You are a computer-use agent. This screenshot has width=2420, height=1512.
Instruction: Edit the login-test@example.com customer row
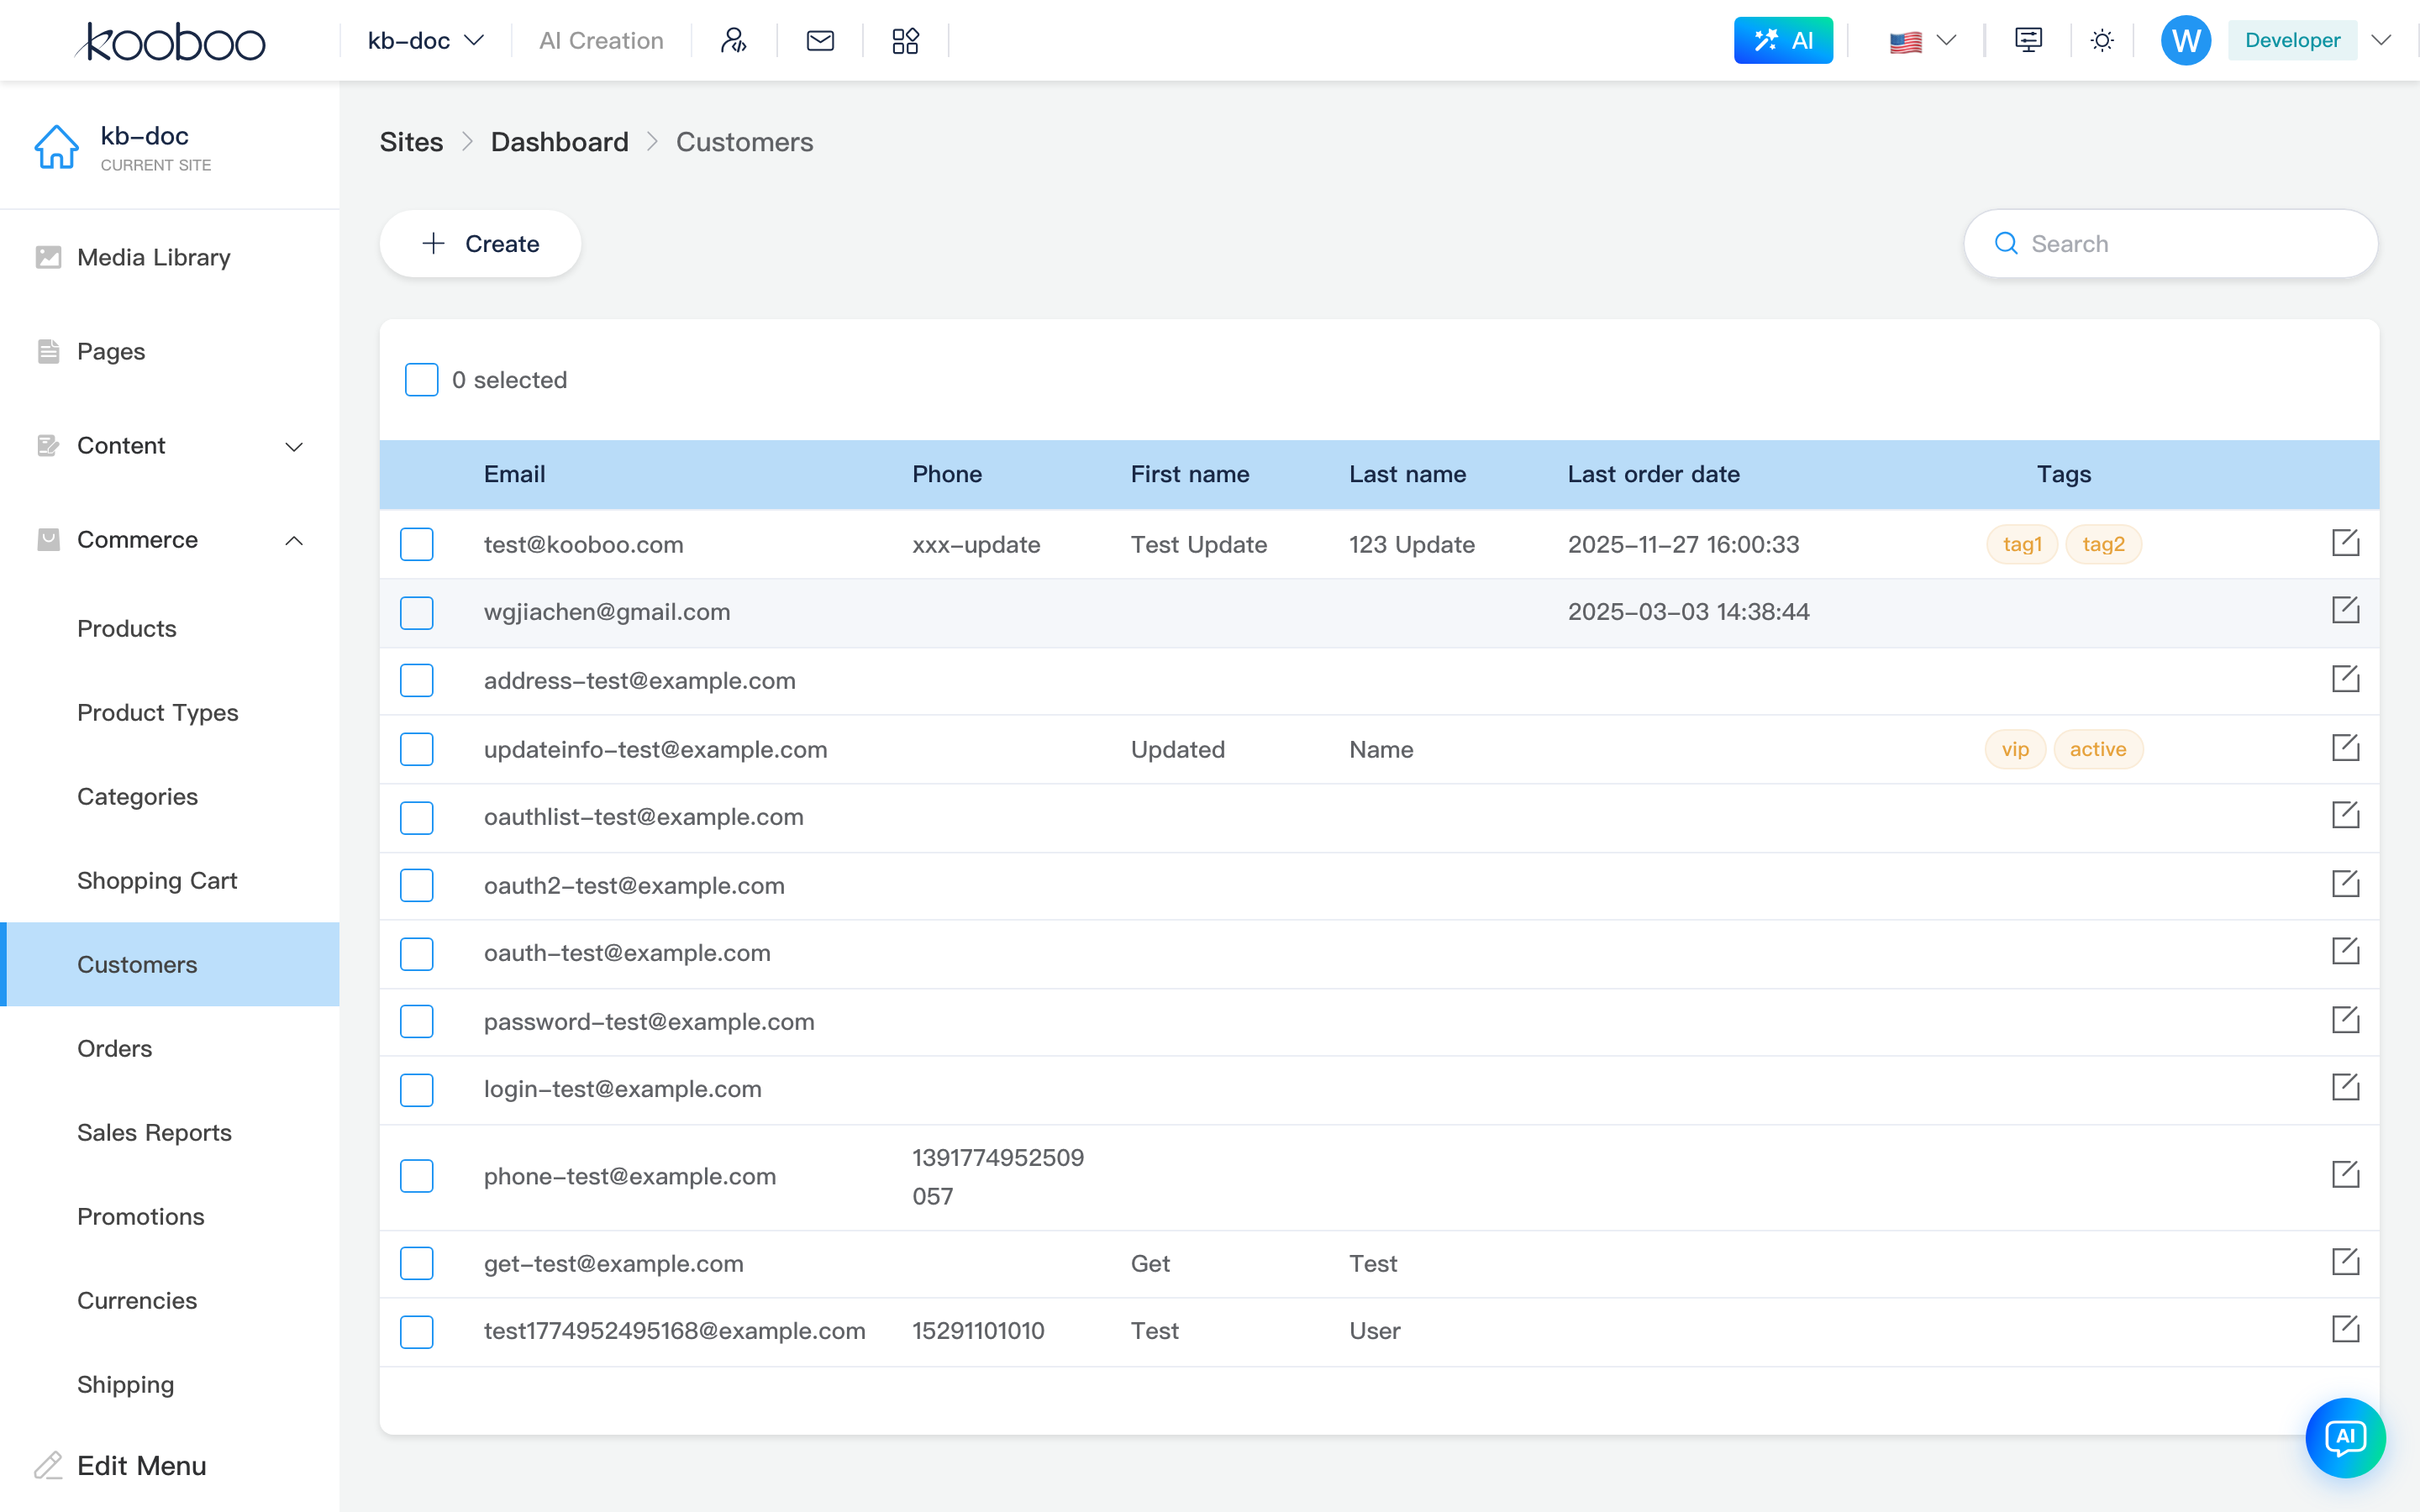tap(2345, 1087)
